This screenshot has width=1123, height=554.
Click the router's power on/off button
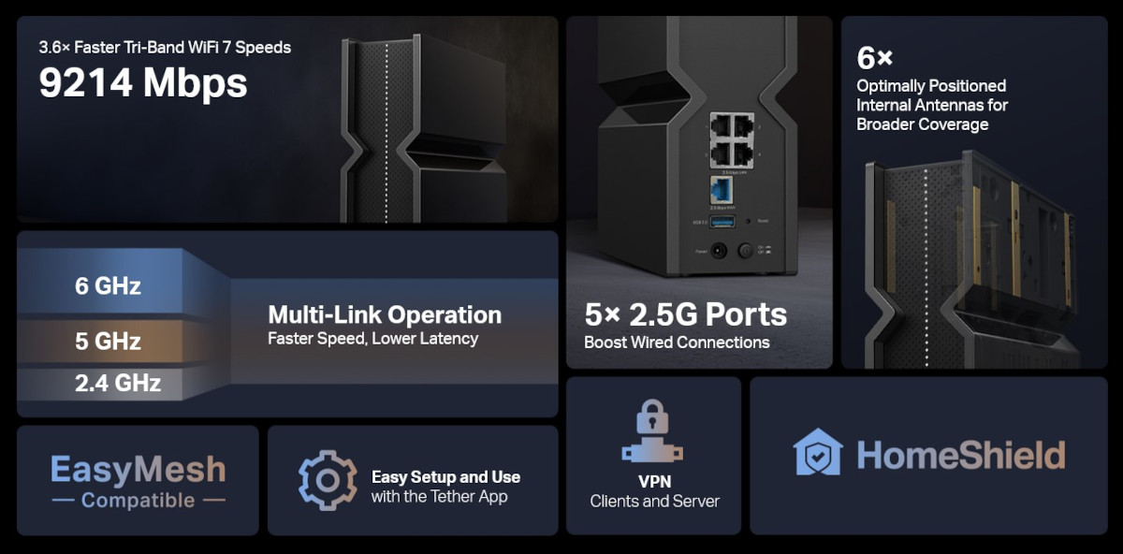[746, 250]
